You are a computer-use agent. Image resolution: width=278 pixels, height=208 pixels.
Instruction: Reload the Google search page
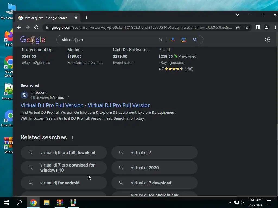pyautogui.click(x=36, y=27)
